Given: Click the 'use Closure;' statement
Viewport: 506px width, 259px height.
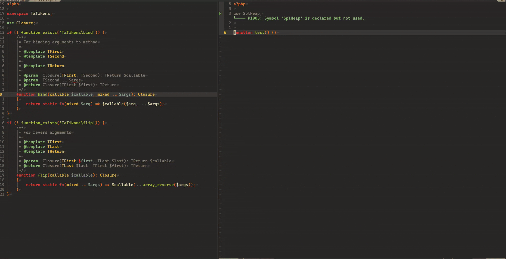Looking at the screenshot, I should pos(21,23).
